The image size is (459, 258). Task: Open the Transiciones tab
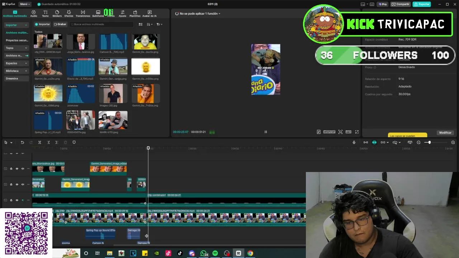point(83,14)
